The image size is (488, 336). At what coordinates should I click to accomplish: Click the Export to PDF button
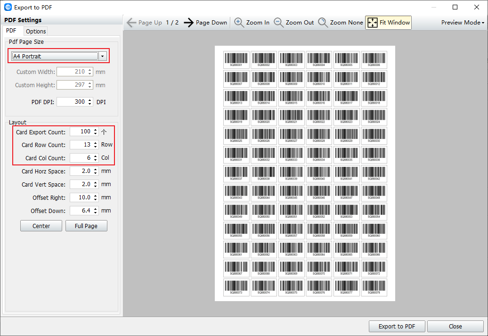click(x=397, y=326)
